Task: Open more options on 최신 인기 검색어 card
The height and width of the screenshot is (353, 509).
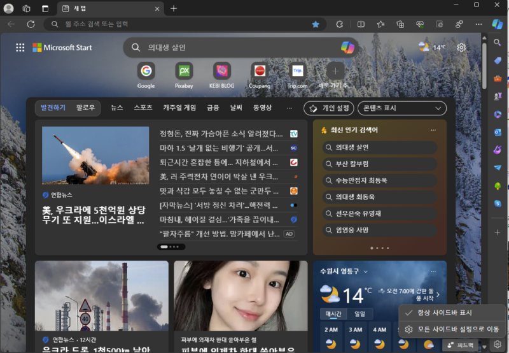Action: coord(433,130)
